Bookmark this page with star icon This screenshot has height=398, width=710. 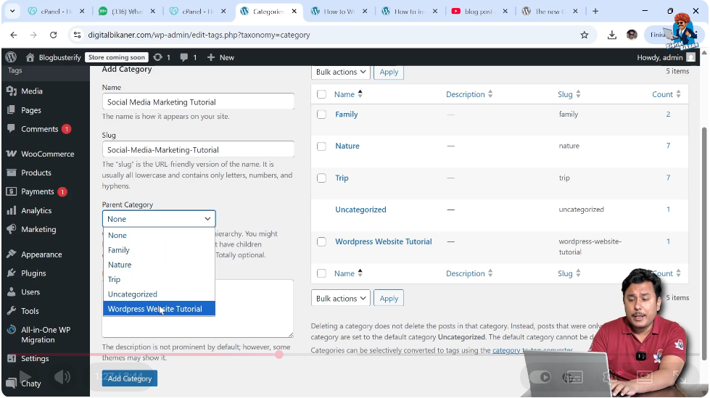click(x=584, y=35)
